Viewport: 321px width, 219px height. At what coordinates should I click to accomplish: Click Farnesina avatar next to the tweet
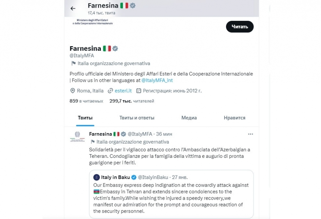pyautogui.click(x=77, y=137)
